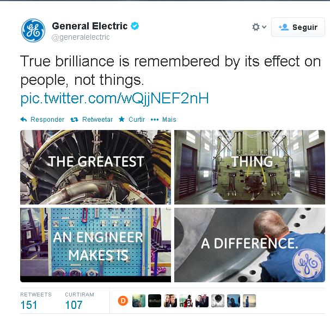
Task: Click the last avatar in the likers row
Action: pos(249,301)
